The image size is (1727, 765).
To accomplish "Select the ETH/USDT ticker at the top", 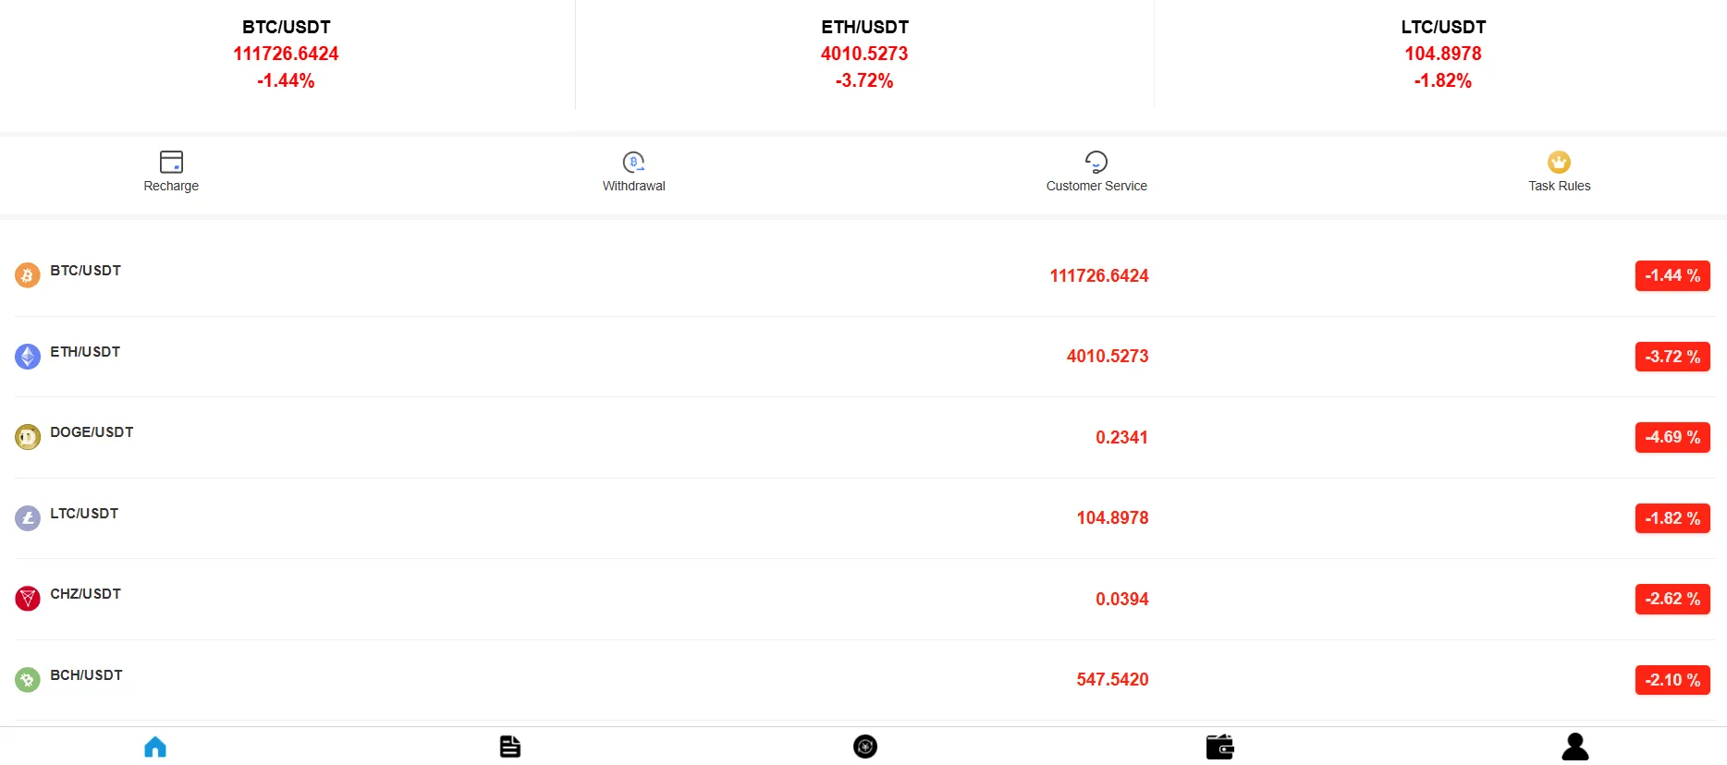I will [863, 53].
